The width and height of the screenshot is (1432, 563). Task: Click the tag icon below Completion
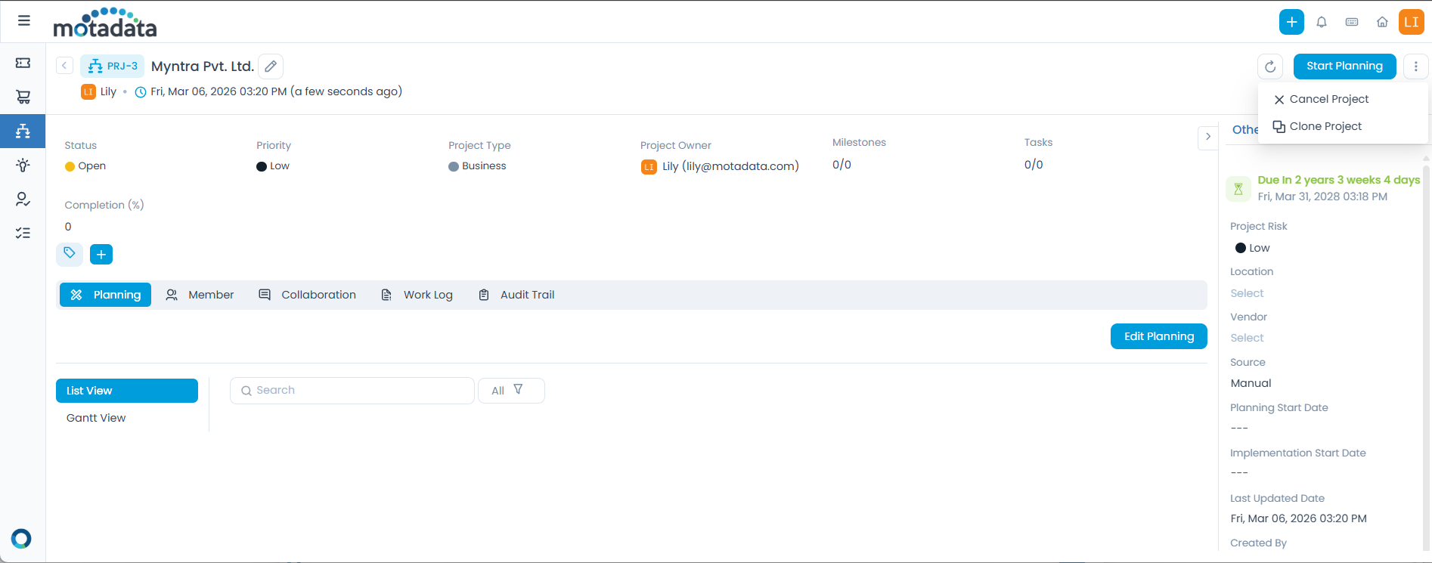[70, 254]
